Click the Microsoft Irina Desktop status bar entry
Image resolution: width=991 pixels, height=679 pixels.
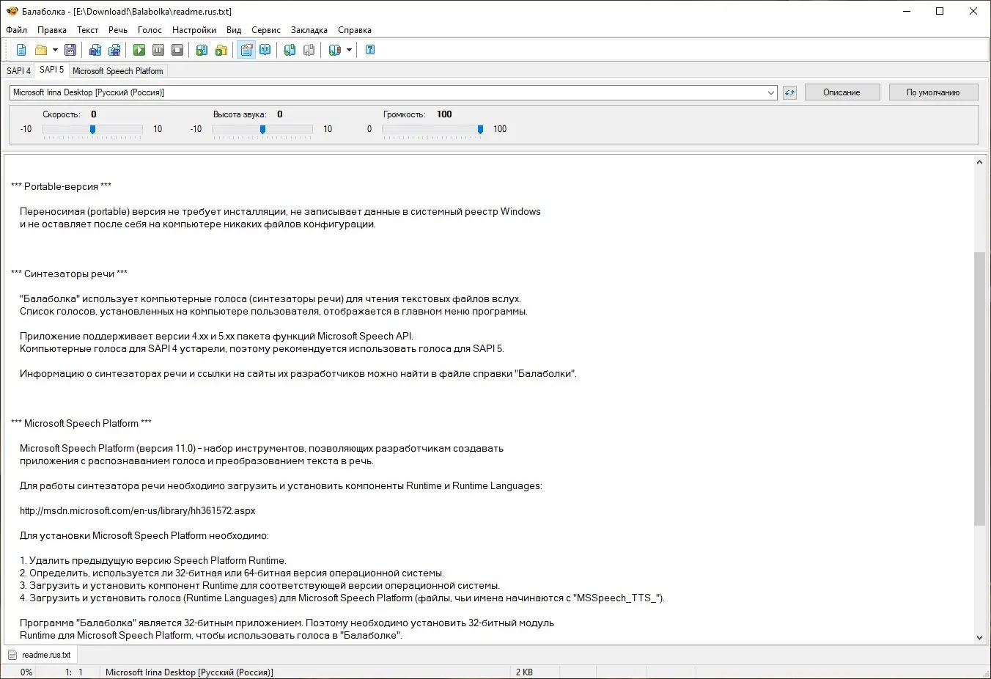pyautogui.click(x=189, y=672)
